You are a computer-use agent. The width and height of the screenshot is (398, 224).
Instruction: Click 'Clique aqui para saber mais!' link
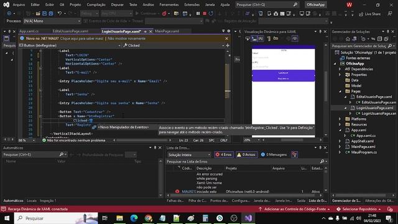[81, 39]
